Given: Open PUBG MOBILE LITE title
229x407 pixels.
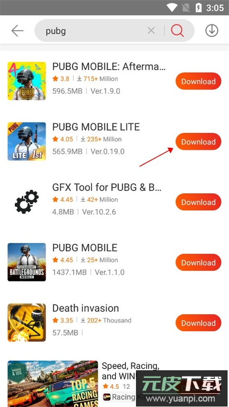Looking at the screenshot, I should point(96,127).
